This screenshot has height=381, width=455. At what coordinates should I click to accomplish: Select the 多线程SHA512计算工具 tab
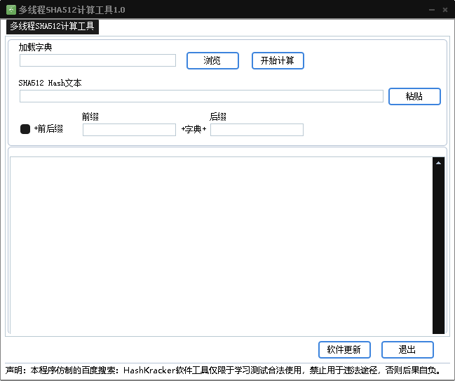tap(52, 27)
